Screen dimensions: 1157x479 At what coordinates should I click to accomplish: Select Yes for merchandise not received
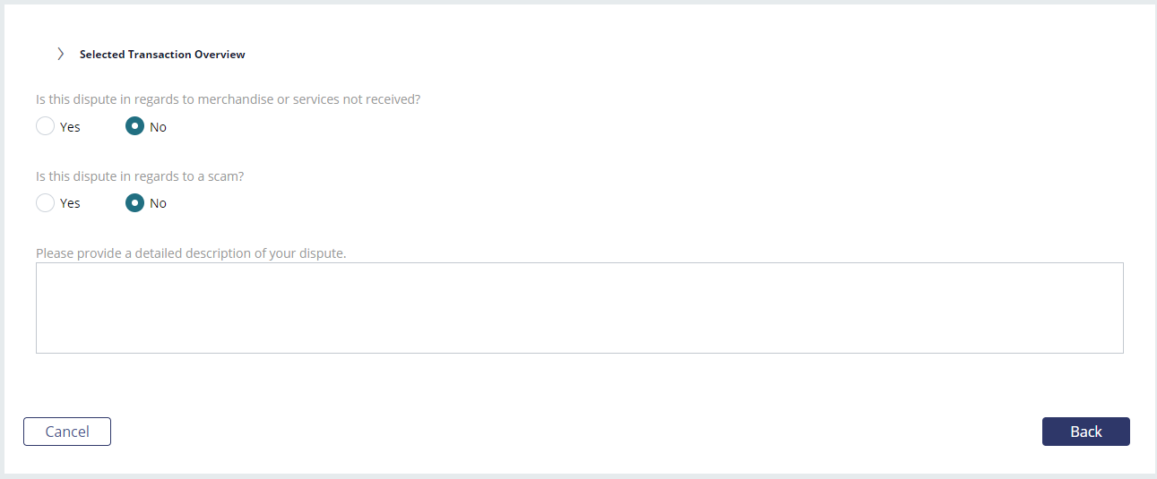[45, 126]
